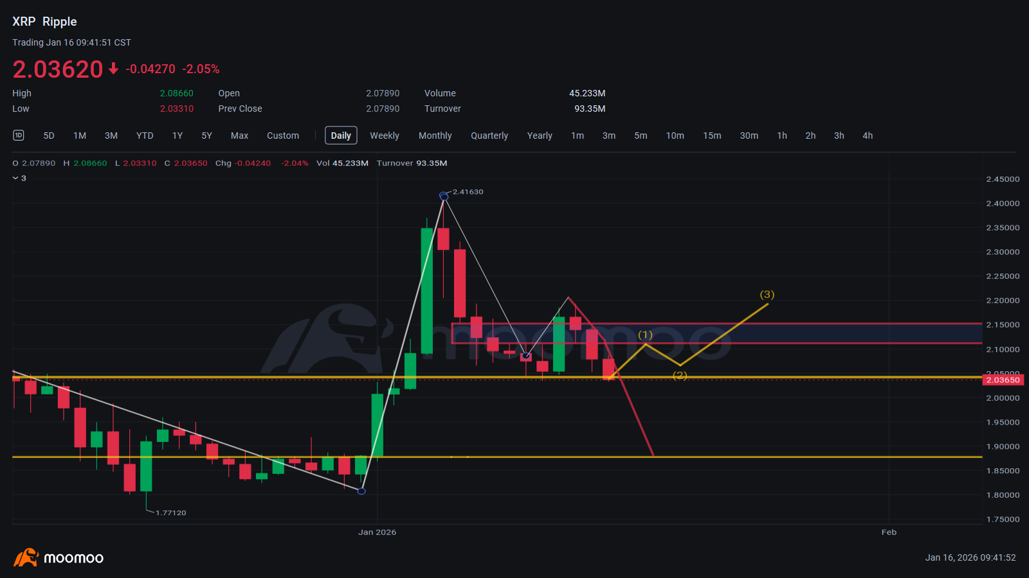Click the moomoo logo at bottom left
Image resolution: width=1029 pixels, height=578 pixels.
[x=59, y=557]
